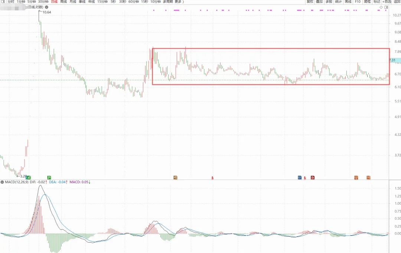
Task: Click the first brown event marker on the time axis
Action: pyautogui.click(x=175, y=178)
